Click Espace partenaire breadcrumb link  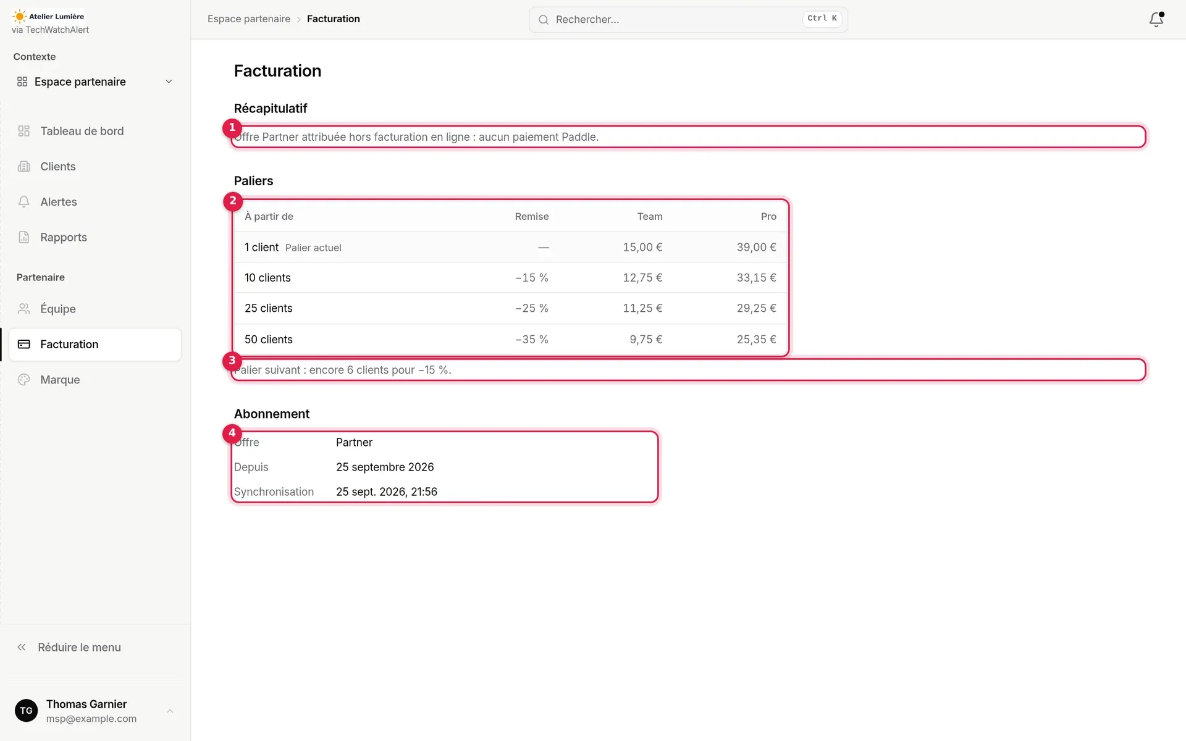click(249, 19)
